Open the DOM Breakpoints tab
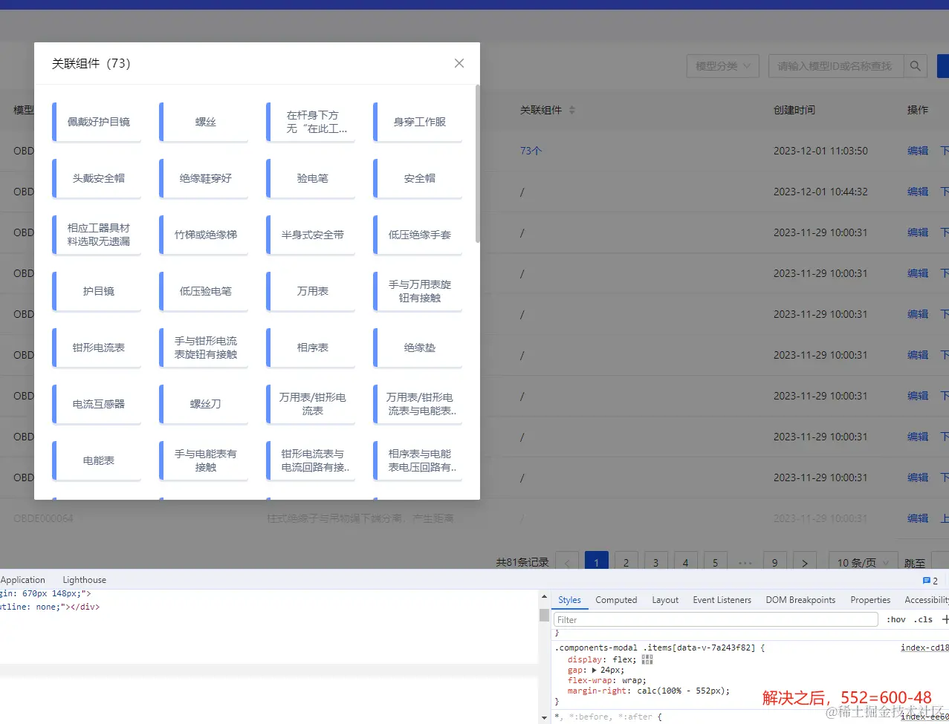Image resolution: width=949 pixels, height=724 pixels. [x=800, y=600]
